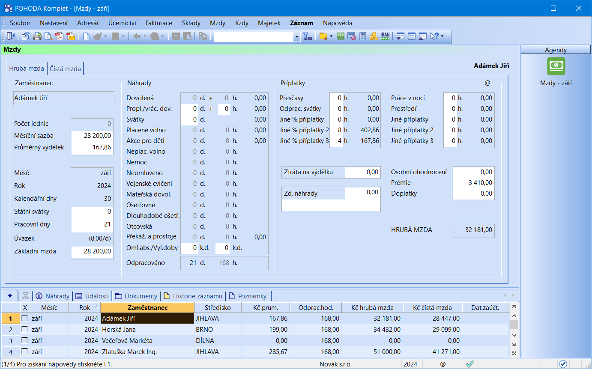Screen dimensions: 592x369
Task: Expand dropdown arrow next to columns icon
Action: coord(123,37)
